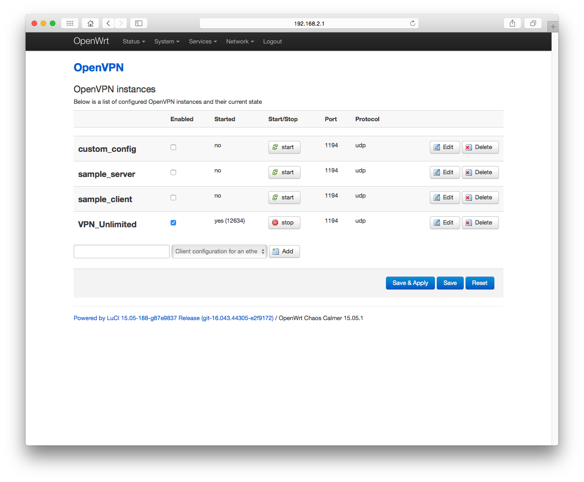Edit the sample_client instance
This screenshot has width=584, height=482.
[445, 198]
